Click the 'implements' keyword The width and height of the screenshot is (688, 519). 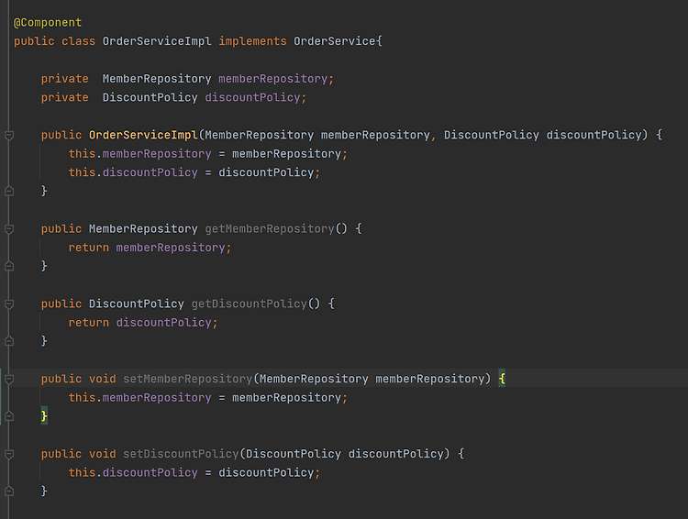(252, 41)
